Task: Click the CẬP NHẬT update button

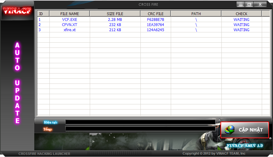Action: click(244, 130)
